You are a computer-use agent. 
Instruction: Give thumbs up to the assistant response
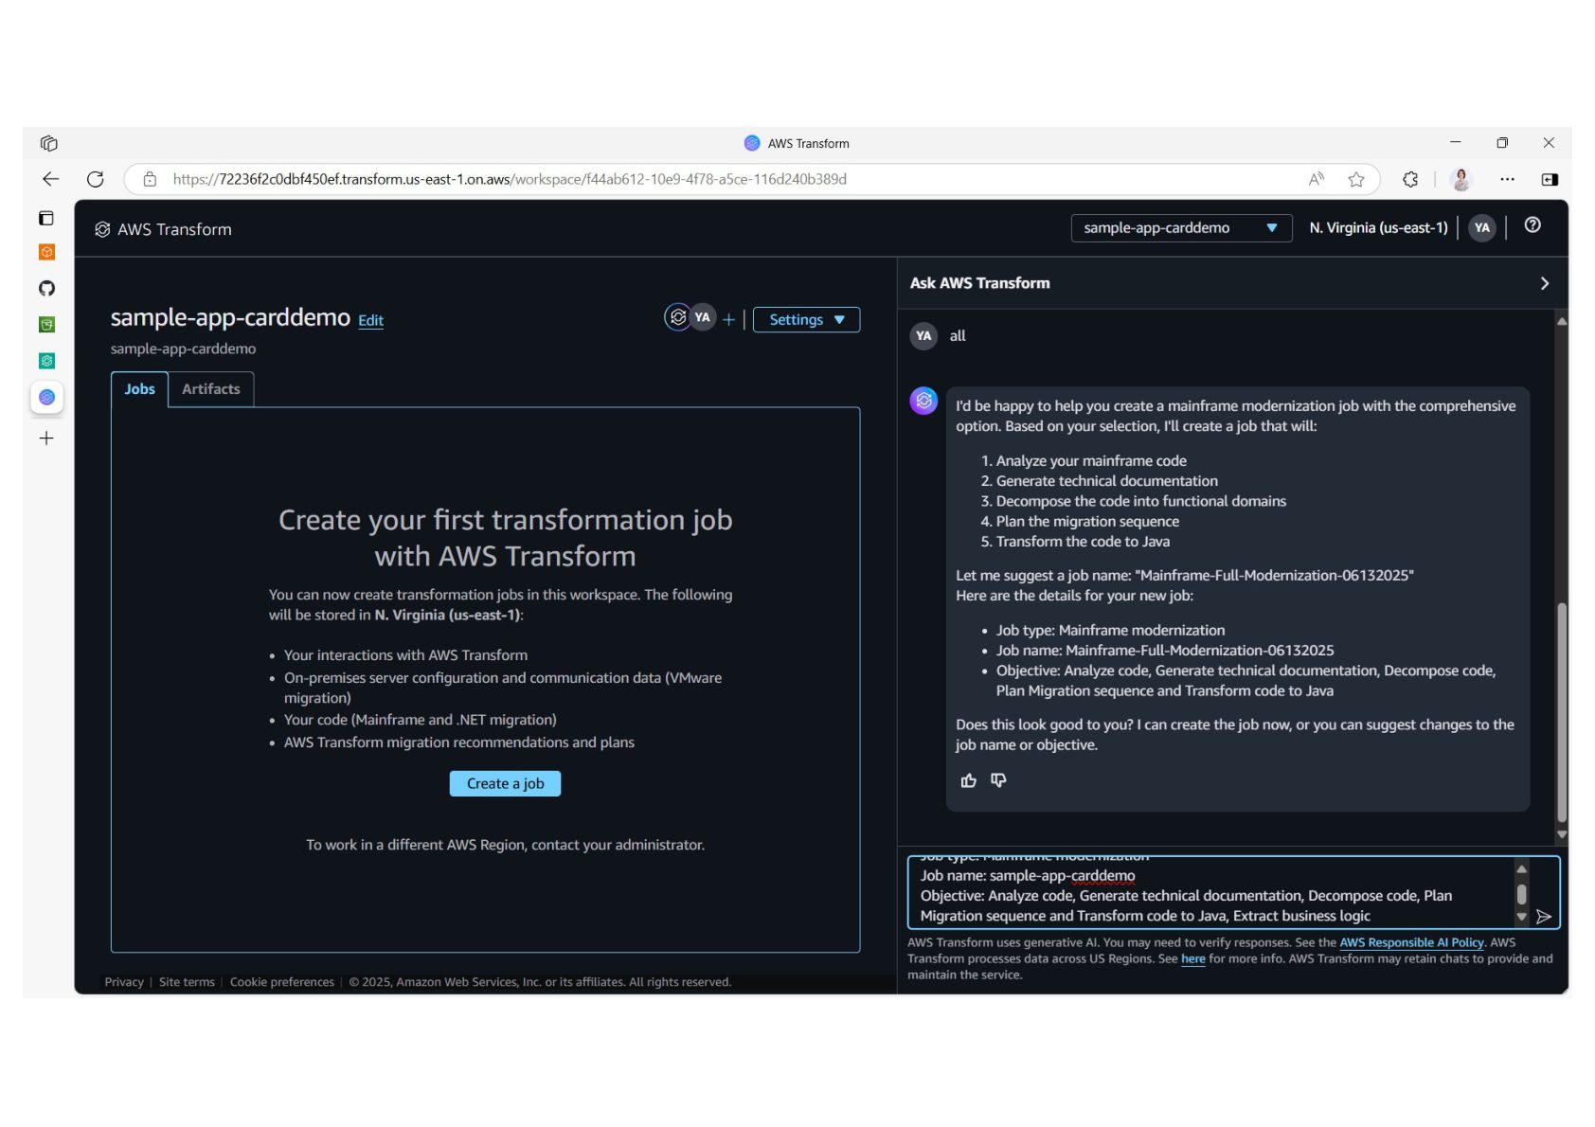(x=968, y=780)
